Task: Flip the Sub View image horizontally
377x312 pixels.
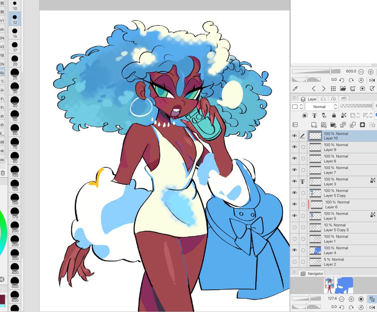Action: click(372, 80)
